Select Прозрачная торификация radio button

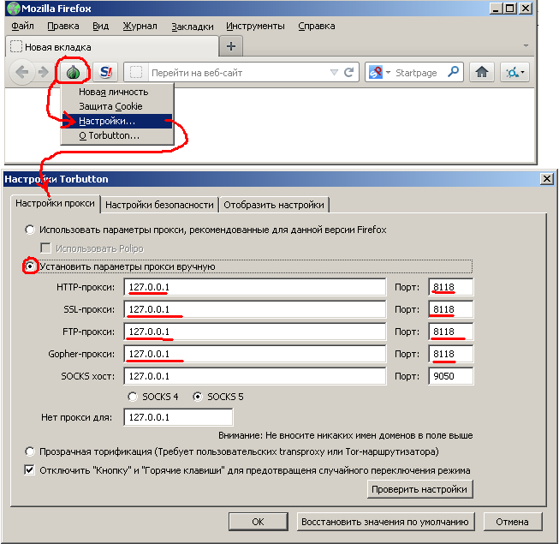coord(30,451)
